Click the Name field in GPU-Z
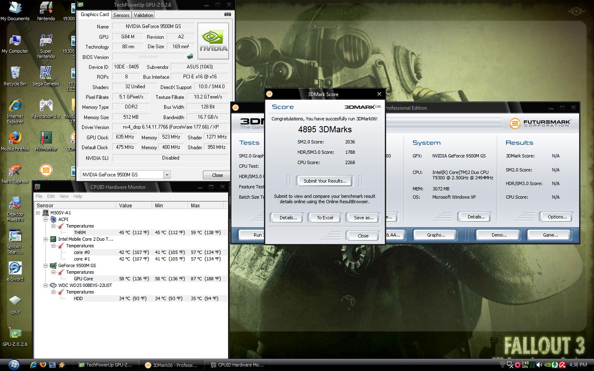The width and height of the screenshot is (594, 371). (153, 26)
